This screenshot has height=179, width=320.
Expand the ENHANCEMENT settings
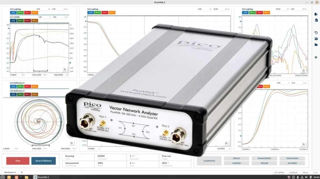tap(264, 158)
